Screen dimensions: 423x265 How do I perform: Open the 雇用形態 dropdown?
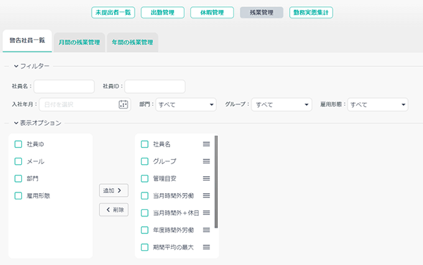coord(378,104)
